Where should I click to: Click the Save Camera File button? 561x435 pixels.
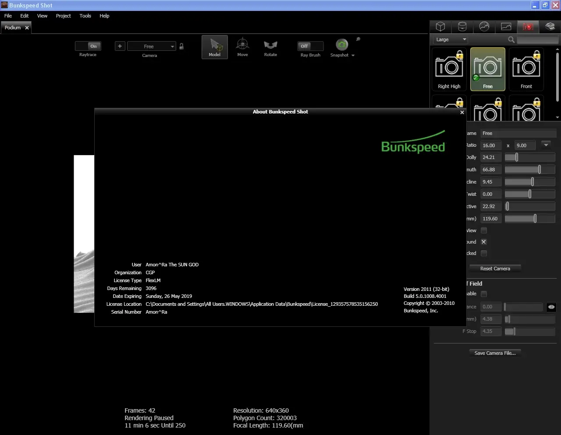coord(495,353)
